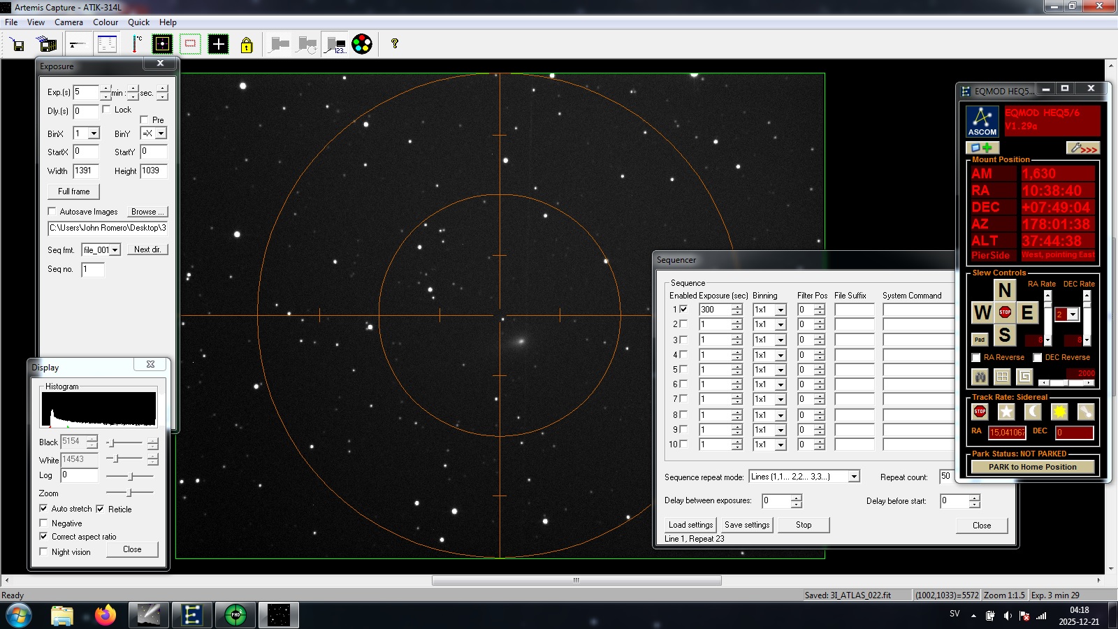Enable Autosave Images checkbox
The image size is (1118, 629).
(x=52, y=212)
